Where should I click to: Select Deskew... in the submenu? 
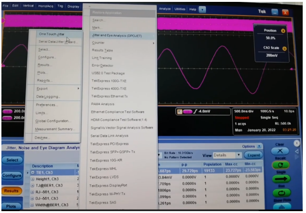pyautogui.click(x=42, y=137)
